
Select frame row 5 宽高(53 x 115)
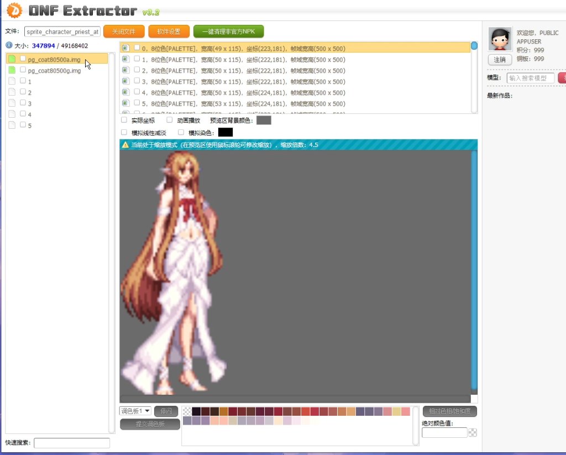click(x=295, y=103)
